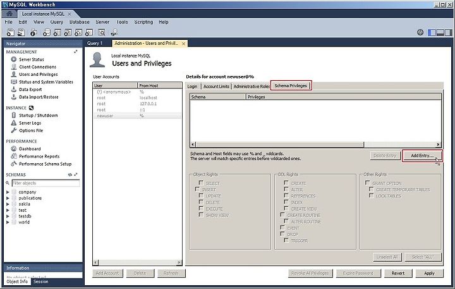Image resolution: width=455 pixels, height=289 pixels.
Task: Toggle the SHOW VIEW checkbox
Action: pyautogui.click(x=201, y=214)
